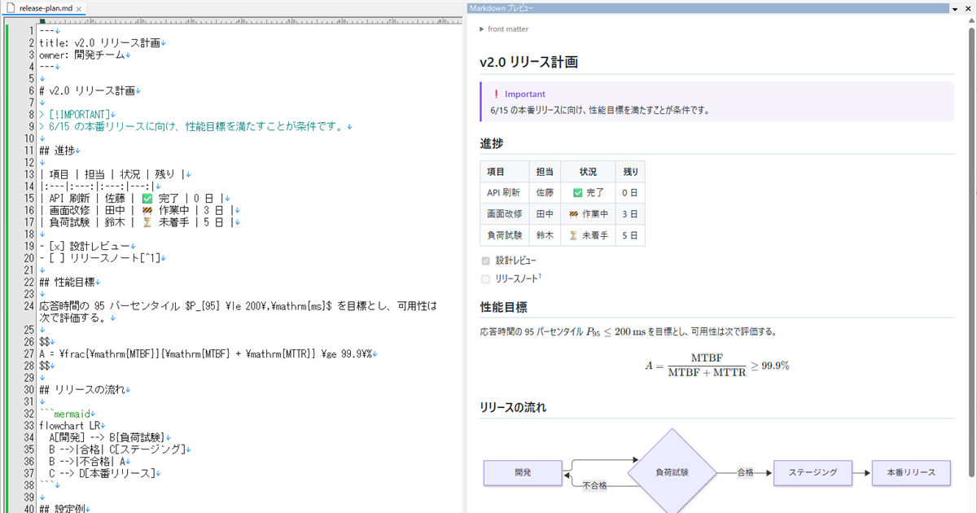Click the 進捗 heading in preview
The width and height of the screenshot is (977, 513).
coord(492,143)
